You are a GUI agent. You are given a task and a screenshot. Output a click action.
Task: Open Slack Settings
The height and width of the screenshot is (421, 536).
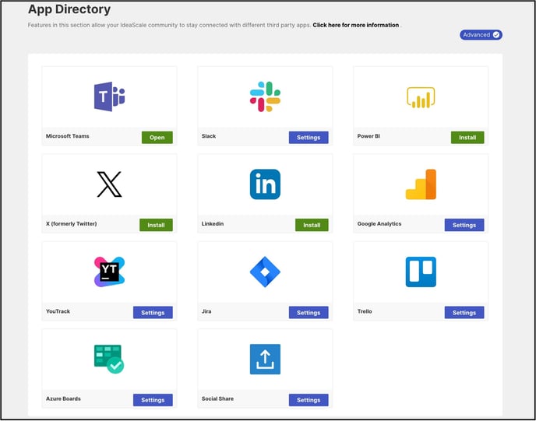click(x=309, y=137)
